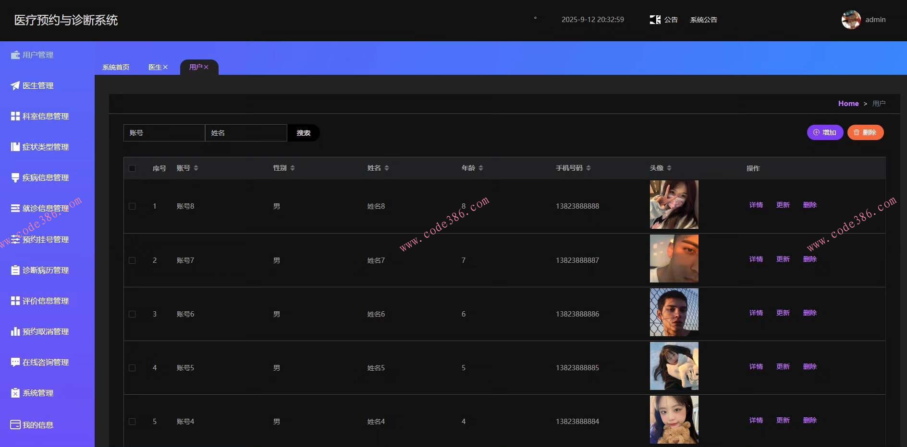Viewport: 907px width, 447px height.
Task: Open the avatar thumbnail for 账号7
Action: [674, 259]
